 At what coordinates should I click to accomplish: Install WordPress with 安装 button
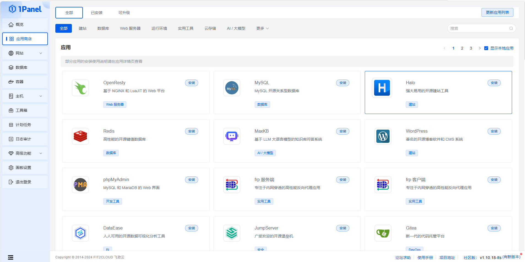494,131
